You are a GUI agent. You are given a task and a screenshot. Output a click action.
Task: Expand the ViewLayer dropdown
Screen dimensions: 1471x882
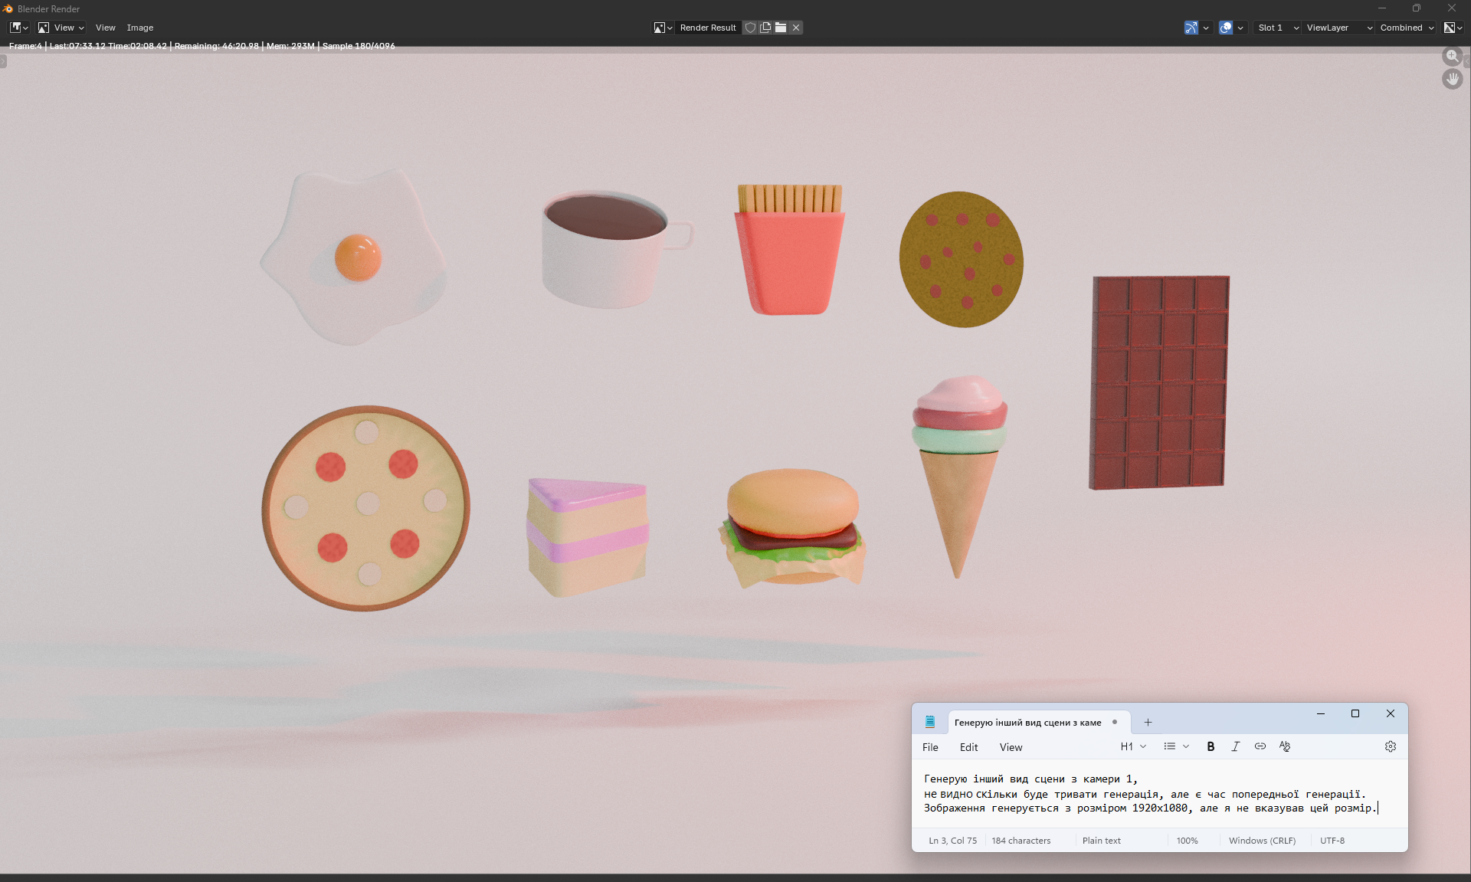coord(1338,28)
